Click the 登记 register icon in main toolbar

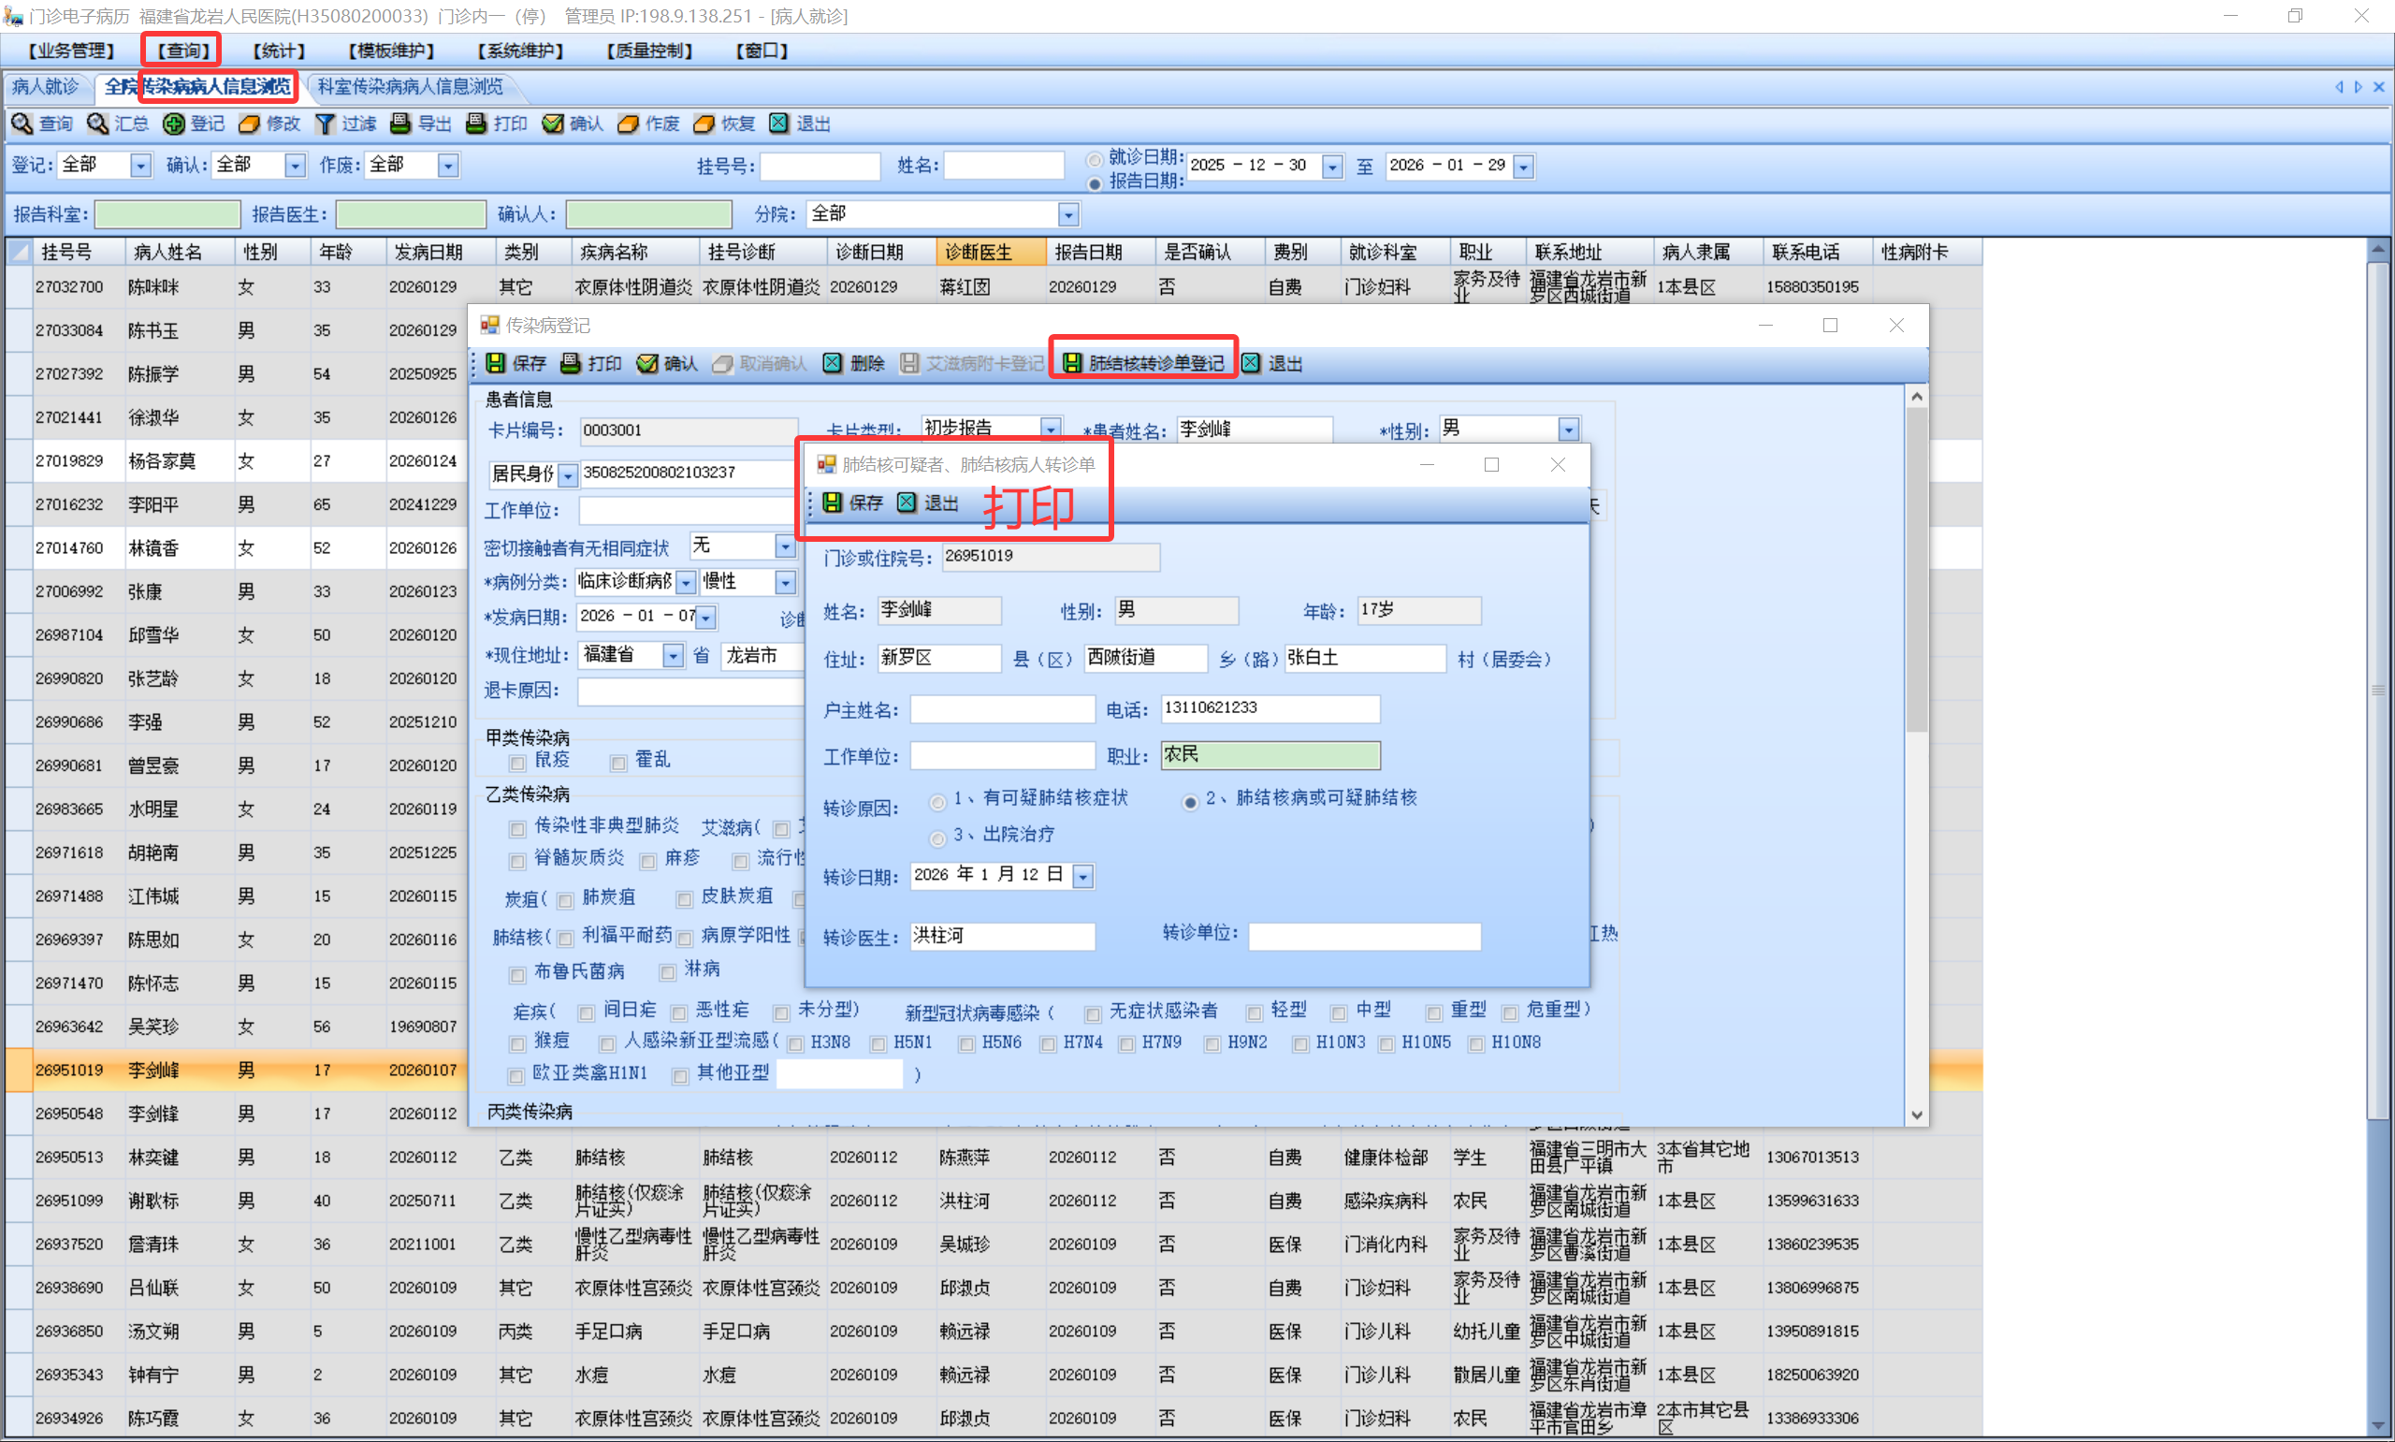(x=174, y=124)
